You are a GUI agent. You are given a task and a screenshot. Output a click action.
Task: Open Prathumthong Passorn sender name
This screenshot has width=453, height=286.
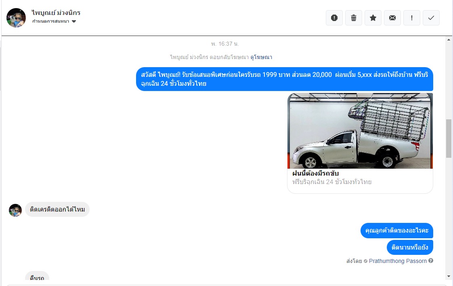398,261
